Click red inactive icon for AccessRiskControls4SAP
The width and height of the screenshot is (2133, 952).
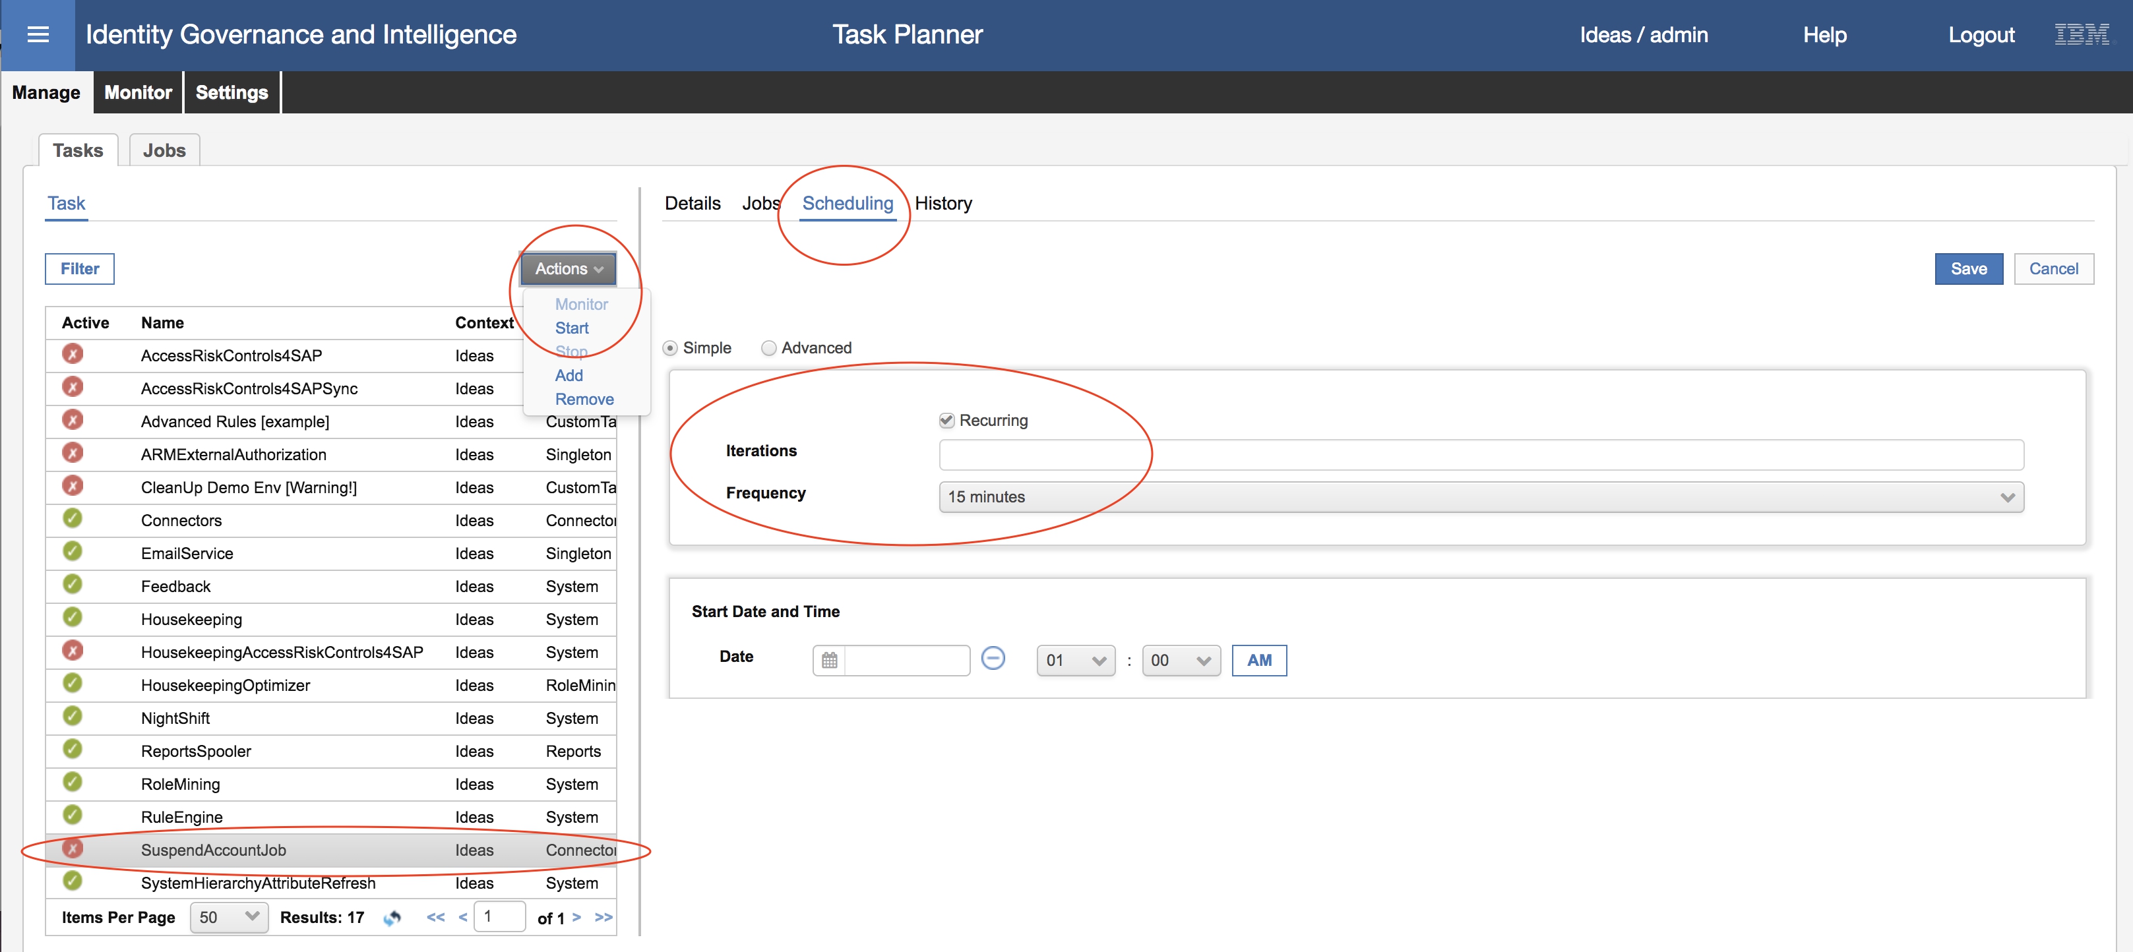coord(73,354)
